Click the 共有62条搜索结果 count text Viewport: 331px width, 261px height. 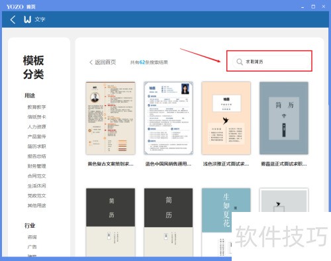(149, 62)
